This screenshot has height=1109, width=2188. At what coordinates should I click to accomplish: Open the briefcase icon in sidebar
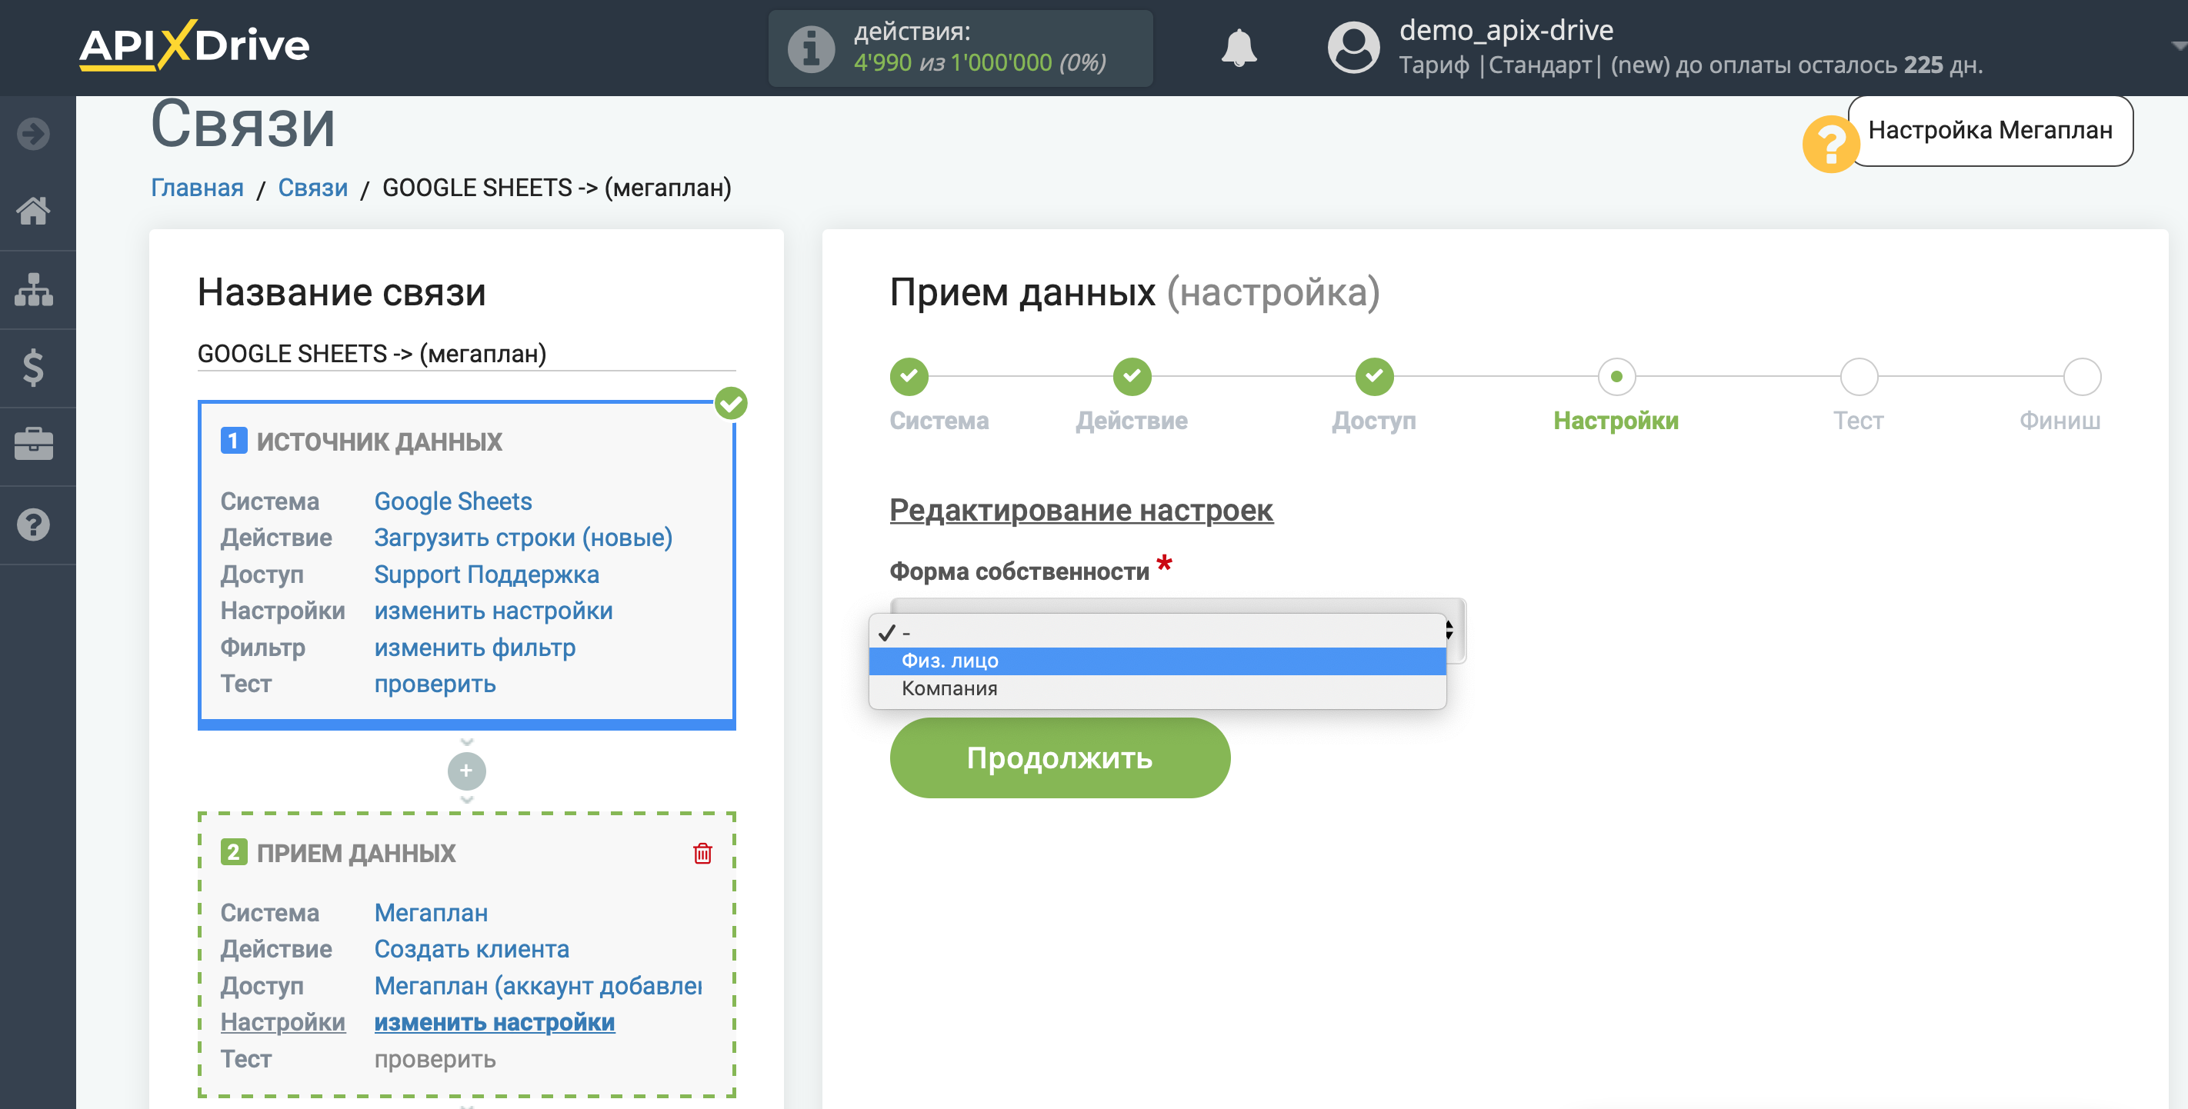click(34, 445)
